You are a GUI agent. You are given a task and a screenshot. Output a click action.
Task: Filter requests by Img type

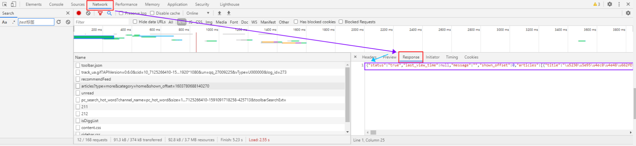pyautogui.click(x=209, y=22)
